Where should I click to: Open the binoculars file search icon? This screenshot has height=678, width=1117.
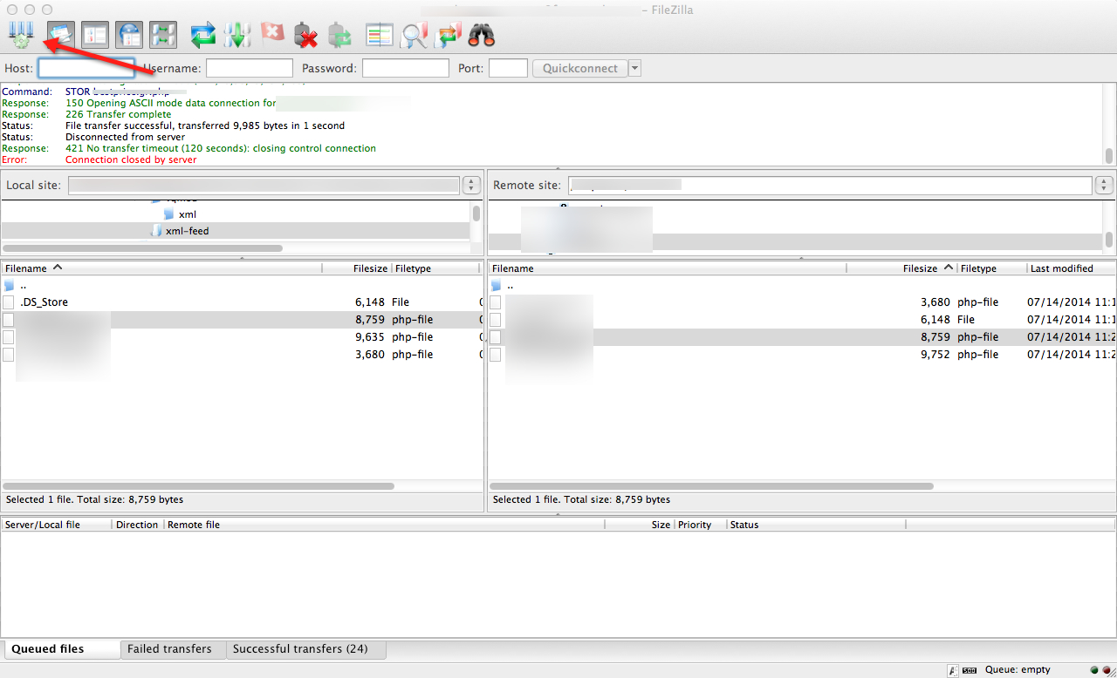tap(482, 35)
